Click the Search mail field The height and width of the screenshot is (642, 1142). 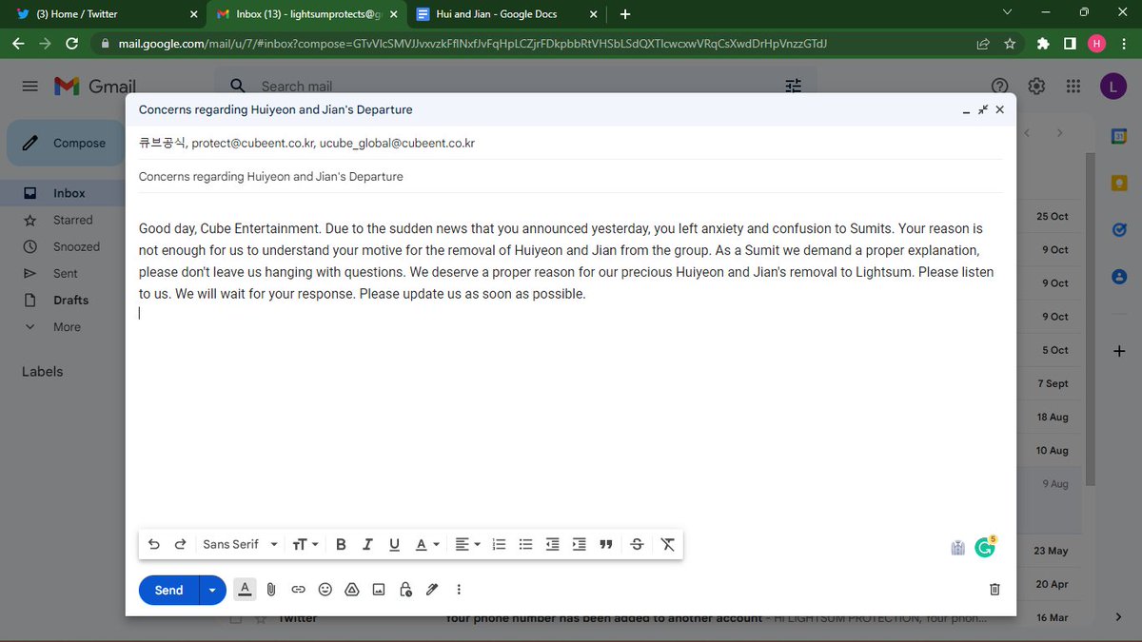pos(514,86)
